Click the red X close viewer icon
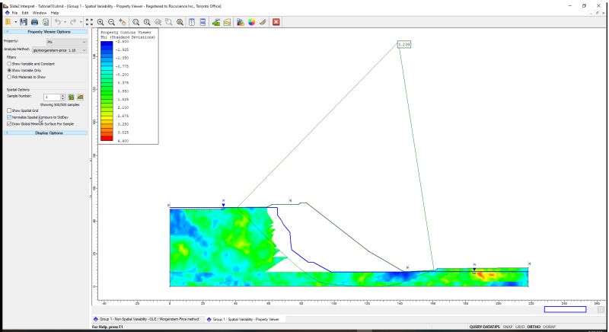Viewport: 609px width, 332px height. click(276, 22)
